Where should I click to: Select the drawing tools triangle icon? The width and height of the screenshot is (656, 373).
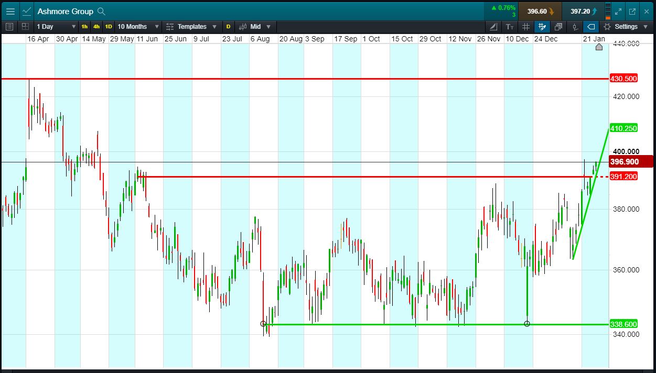(x=493, y=26)
